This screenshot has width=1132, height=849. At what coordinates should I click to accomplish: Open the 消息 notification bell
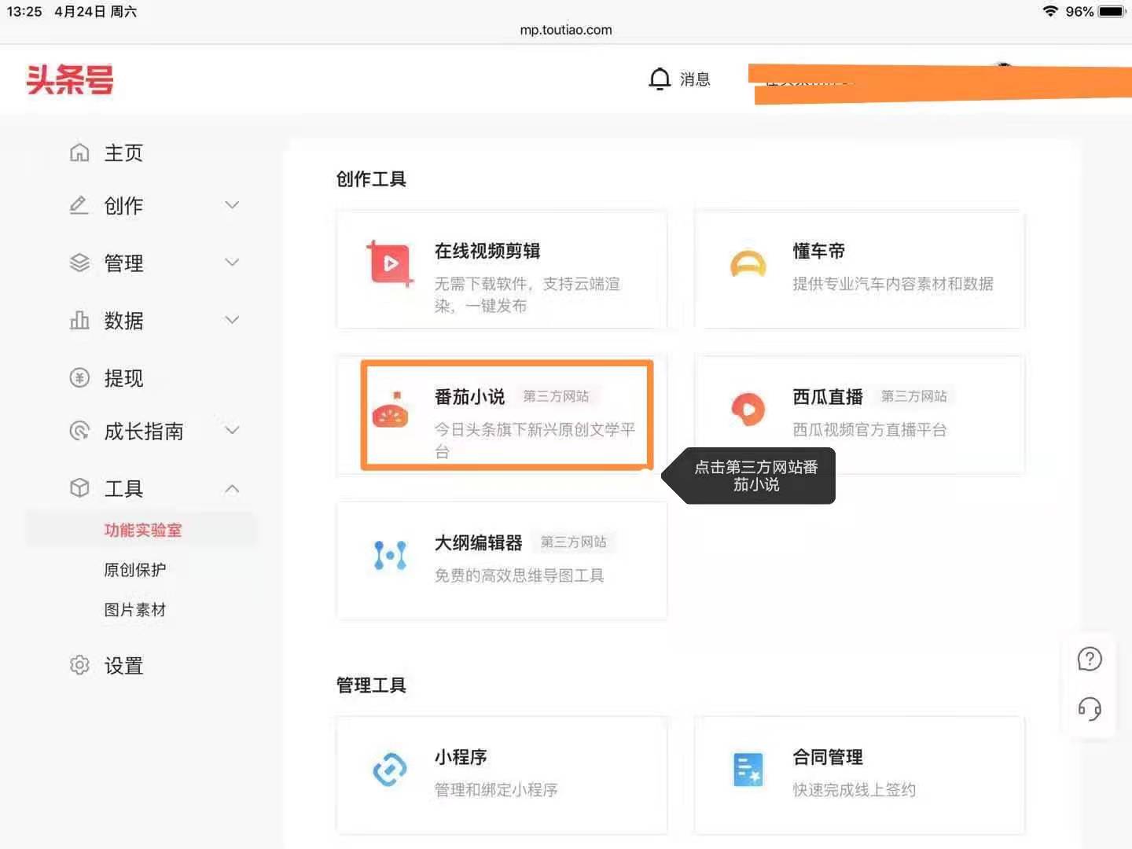point(659,79)
